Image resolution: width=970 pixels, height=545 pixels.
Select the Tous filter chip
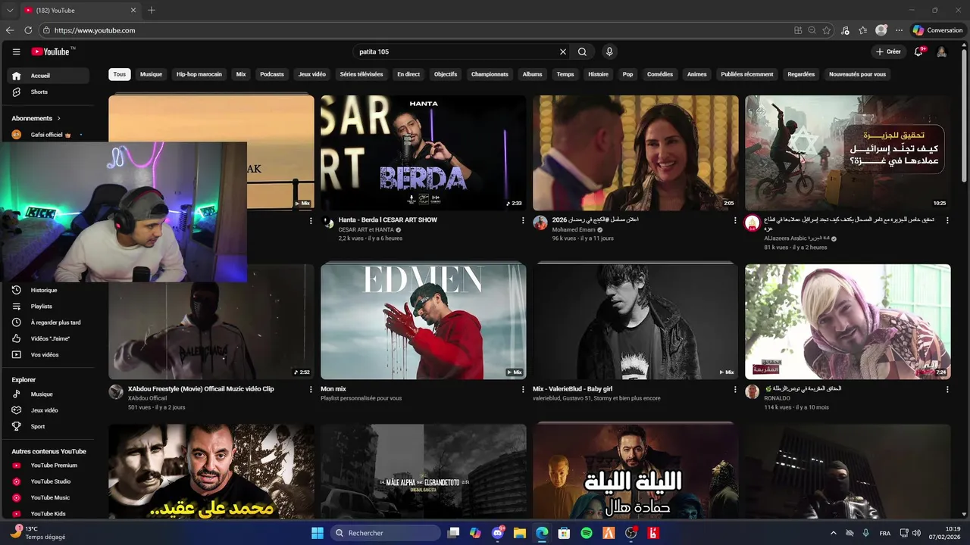[x=119, y=74]
